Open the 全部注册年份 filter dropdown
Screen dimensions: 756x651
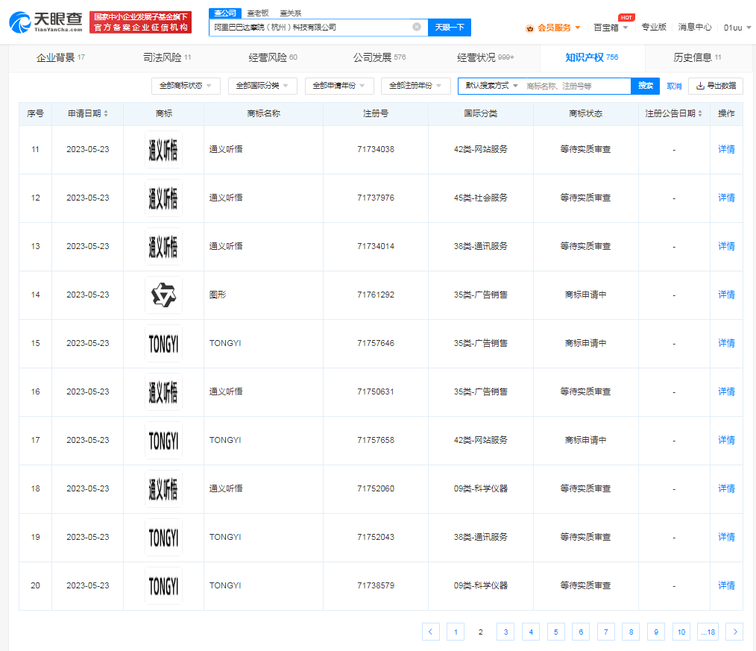[415, 86]
